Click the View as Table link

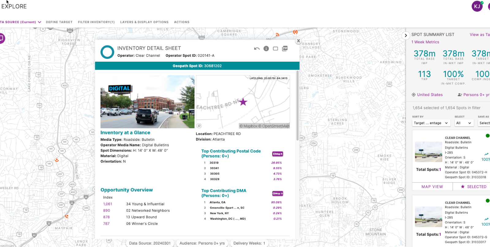click(480, 35)
